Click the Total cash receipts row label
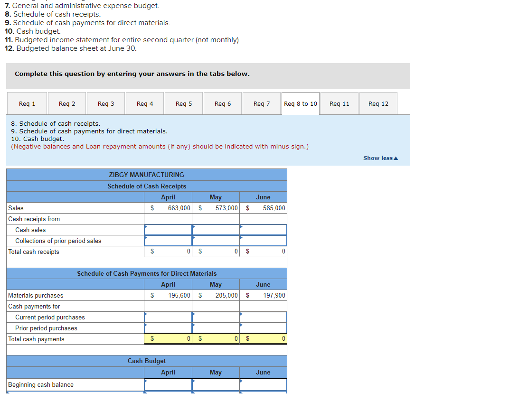 pyautogui.click(x=34, y=252)
